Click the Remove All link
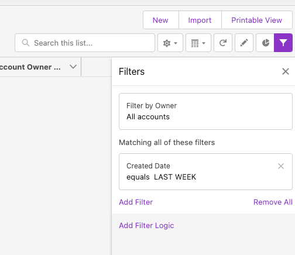Viewport: 295px width, 255px height. [273, 202]
